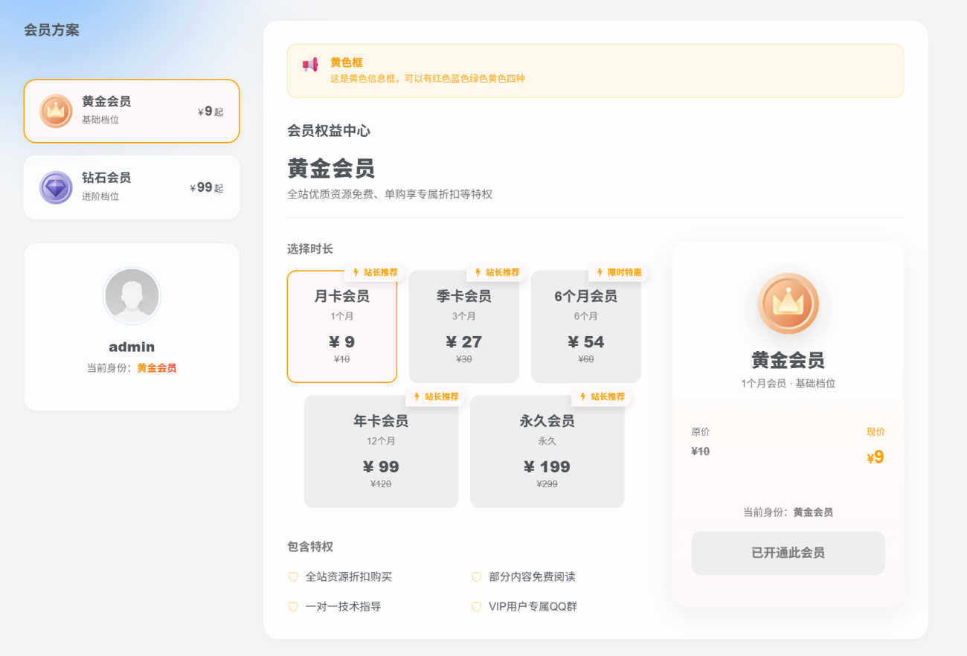Click the orange 黄金会员 identity link

click(x=156, y=368)
